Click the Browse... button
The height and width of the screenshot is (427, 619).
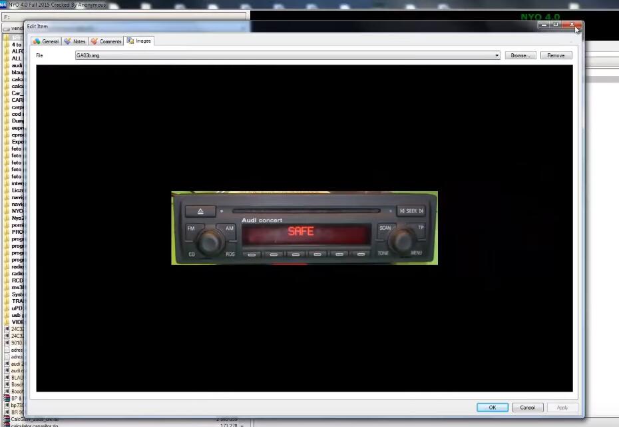click(x=520, y=55)
